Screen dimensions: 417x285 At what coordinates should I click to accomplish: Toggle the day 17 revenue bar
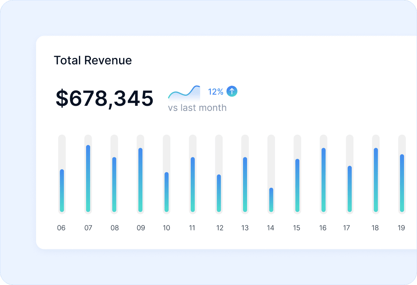[x=349, y=189]
